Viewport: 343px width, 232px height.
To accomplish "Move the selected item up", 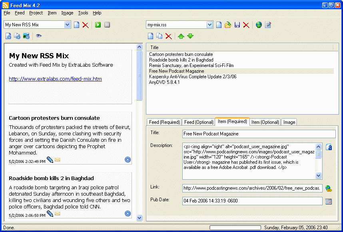I will pos(181,36).
